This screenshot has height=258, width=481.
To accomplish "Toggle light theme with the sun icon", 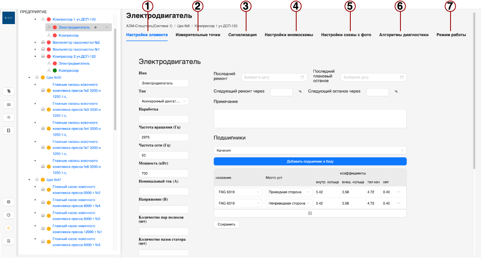I will click(x=9, y=228).
